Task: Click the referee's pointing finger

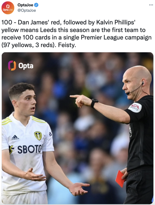Action: click(75, 96)
